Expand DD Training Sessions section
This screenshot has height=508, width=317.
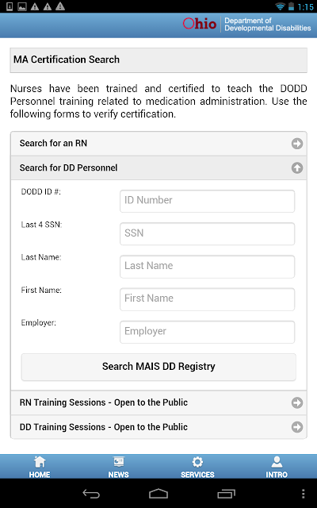158,427
